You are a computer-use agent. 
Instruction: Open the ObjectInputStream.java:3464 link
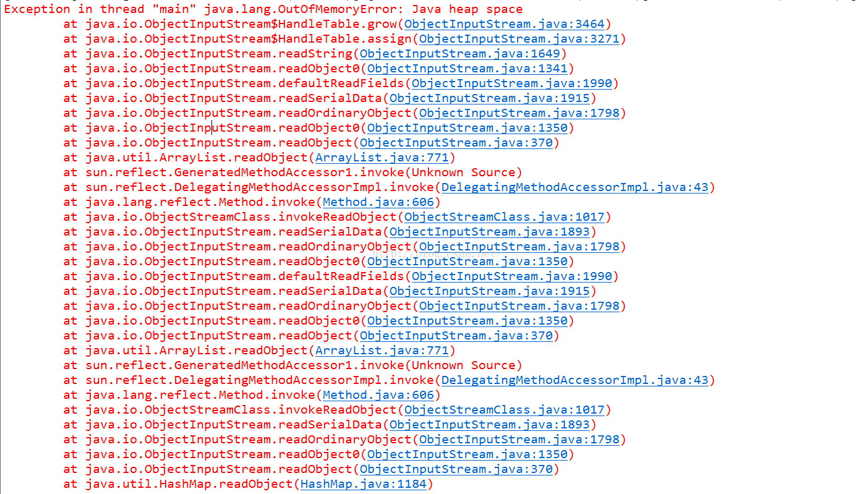(504, 24)
